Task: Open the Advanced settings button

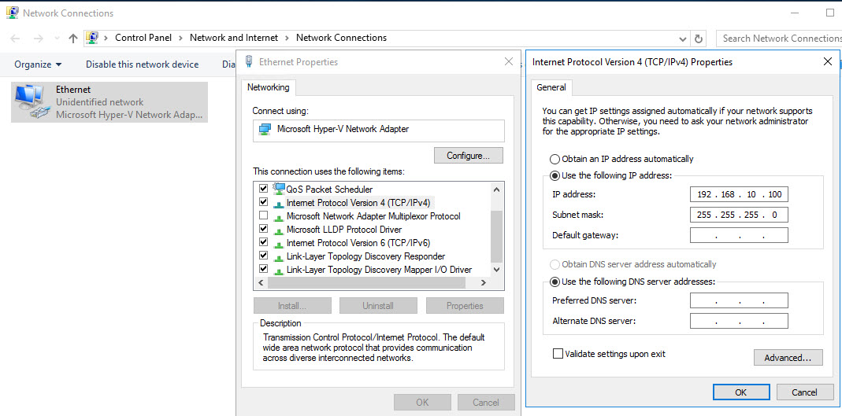Action: 788,358
